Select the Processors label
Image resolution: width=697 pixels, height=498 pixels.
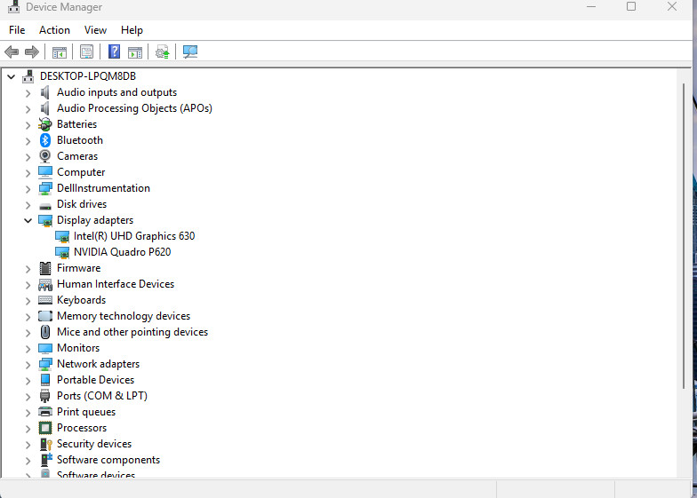82,428
